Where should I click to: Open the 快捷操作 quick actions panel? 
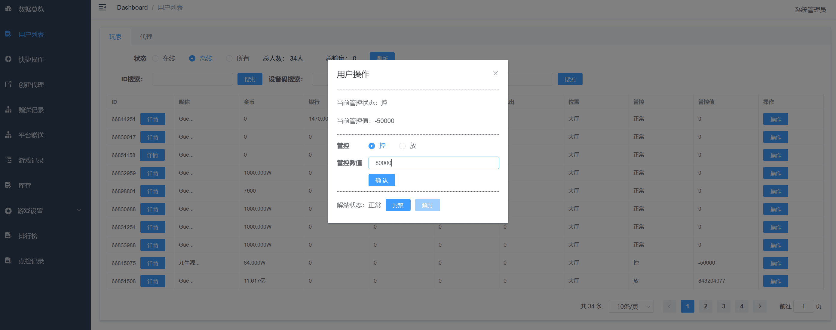[x=31, y=59]
